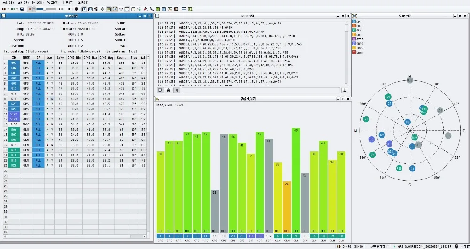Click the second text-console icon beside T icon
470x249 pixels.
coord(90,9)
